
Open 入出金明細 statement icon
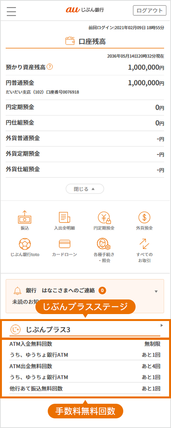(64, 217)
